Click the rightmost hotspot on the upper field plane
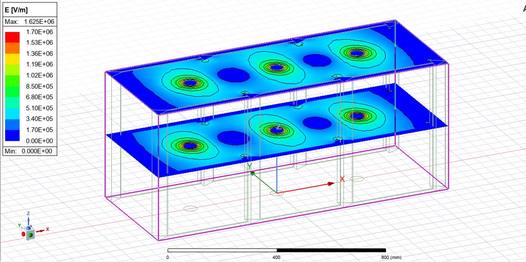 (x=356, y=53)
